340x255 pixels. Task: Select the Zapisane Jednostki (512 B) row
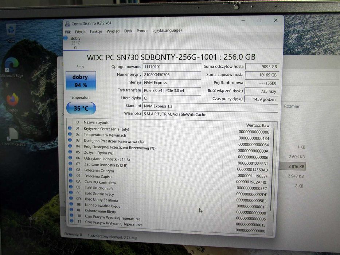(x=169, y=166)
